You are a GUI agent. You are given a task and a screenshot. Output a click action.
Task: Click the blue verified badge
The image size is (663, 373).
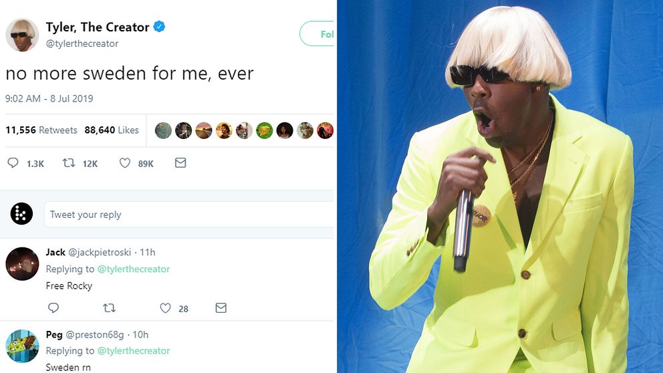[159, 27]
